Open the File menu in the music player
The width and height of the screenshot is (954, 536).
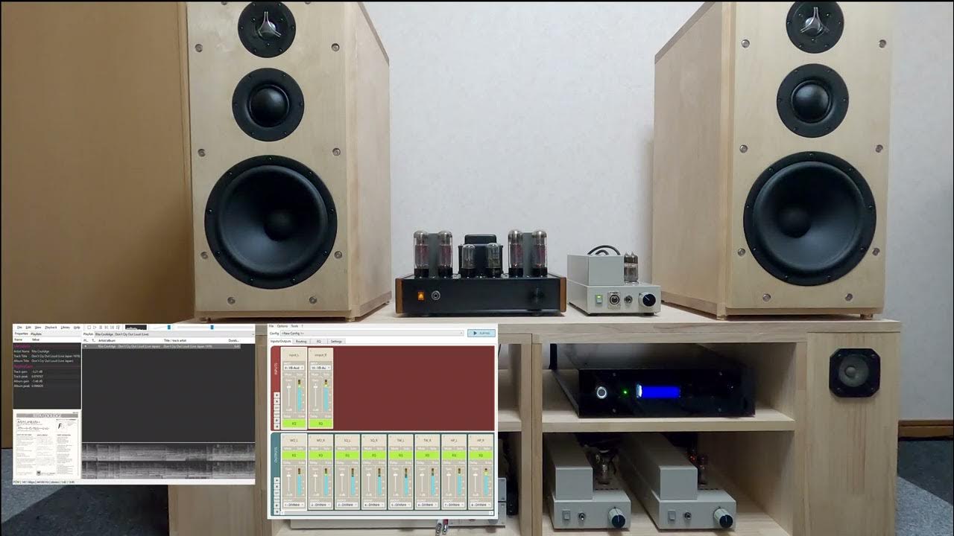(19, 328)
